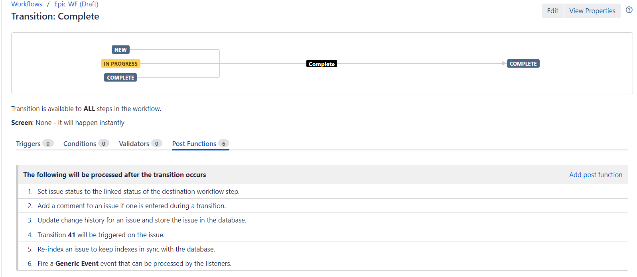Open View Properties
The height and width of the screenshot is (277, 637).
[592, 11]
